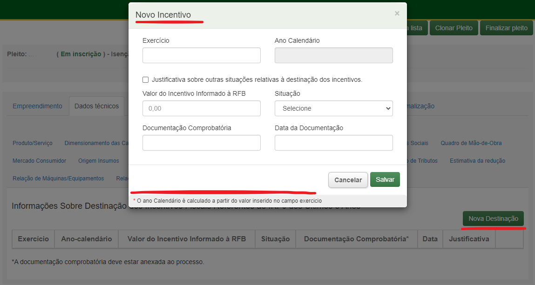This screenshot has width=535, height=285.
Task: Open the Origem Insumos link
Action: click(99, 161)
